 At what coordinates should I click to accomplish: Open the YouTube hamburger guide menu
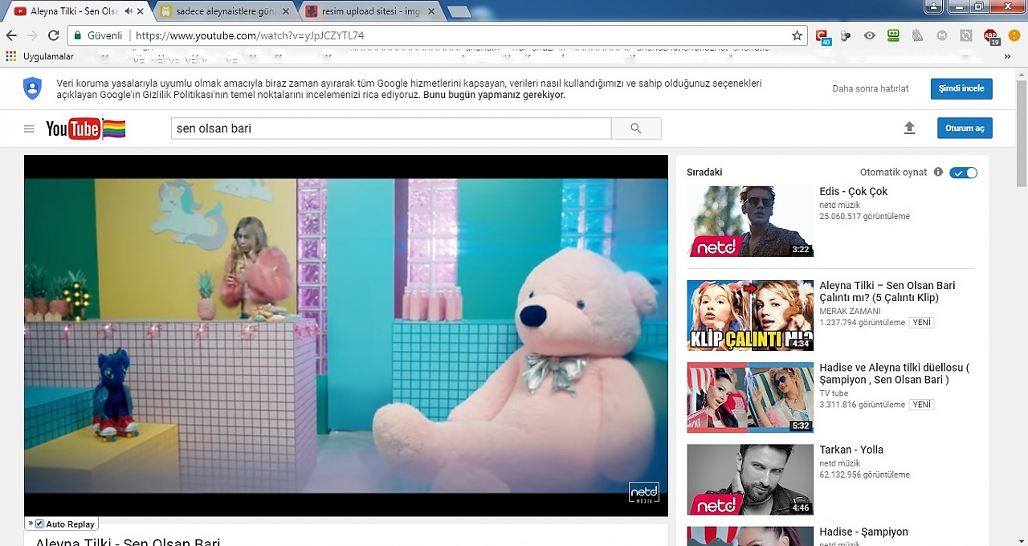[29, 128]
